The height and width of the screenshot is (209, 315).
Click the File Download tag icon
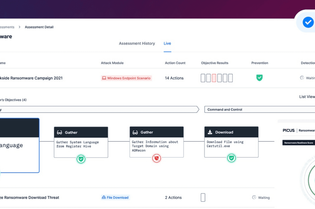[104, 197]
